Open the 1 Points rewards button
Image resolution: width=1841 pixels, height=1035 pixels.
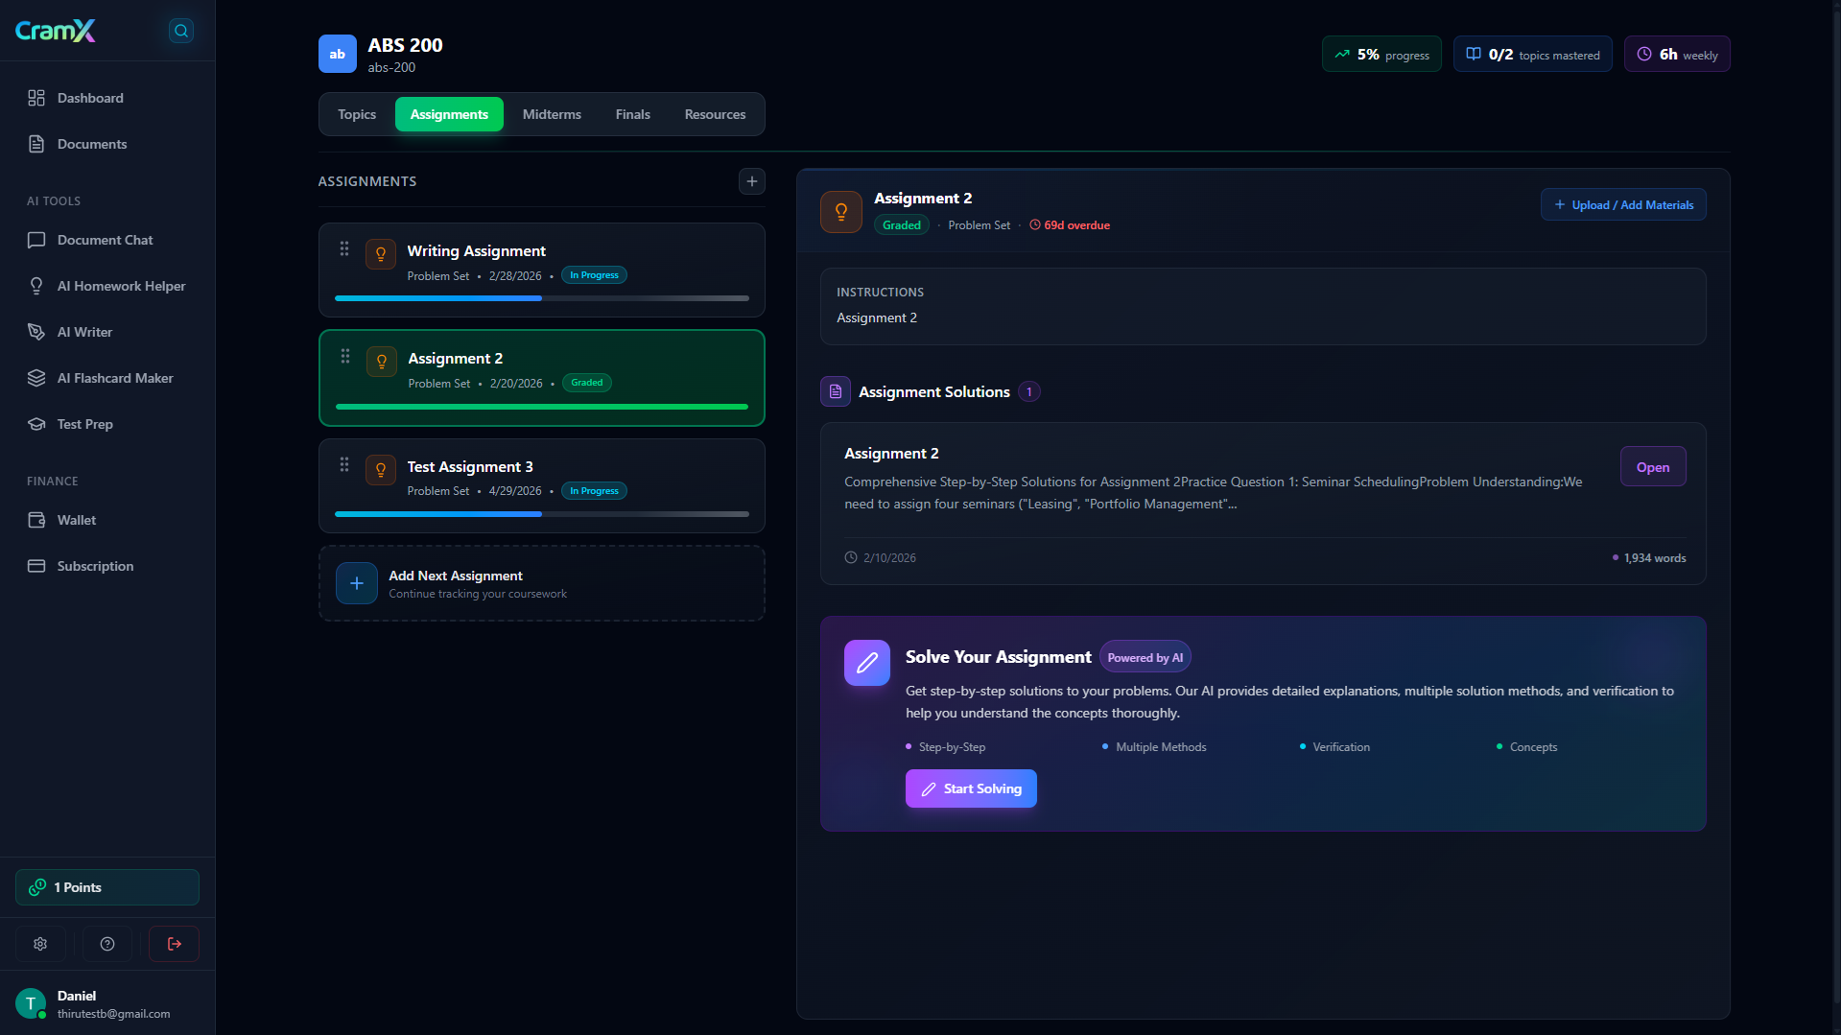[107, 887]
